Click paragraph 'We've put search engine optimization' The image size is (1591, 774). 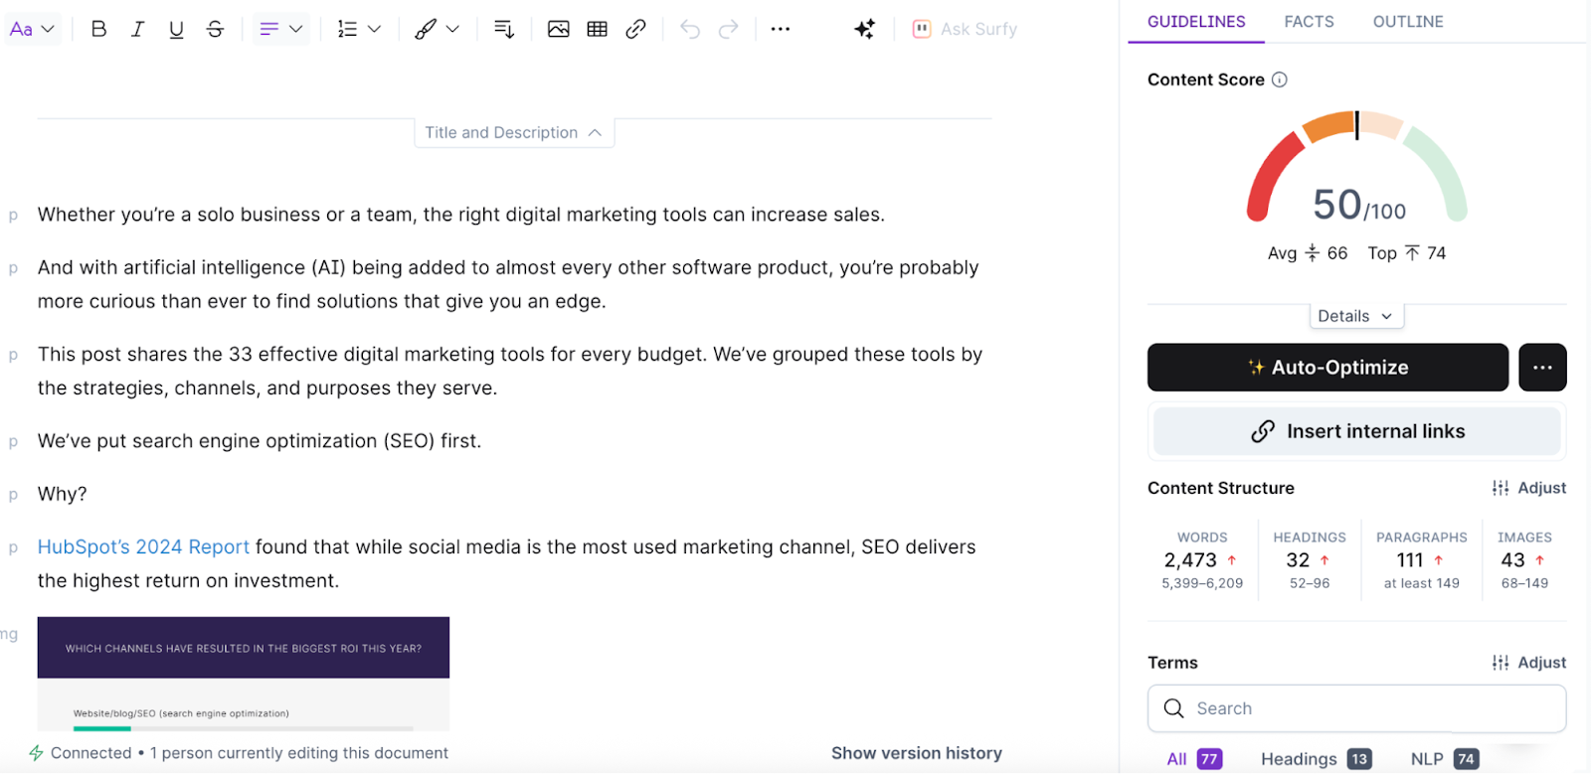260,441
